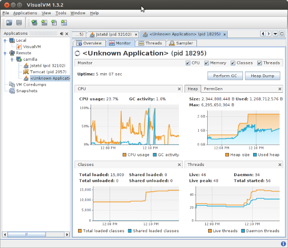Collapse the Local tree node
The image size is (288, 248).
tap(5, 40)
